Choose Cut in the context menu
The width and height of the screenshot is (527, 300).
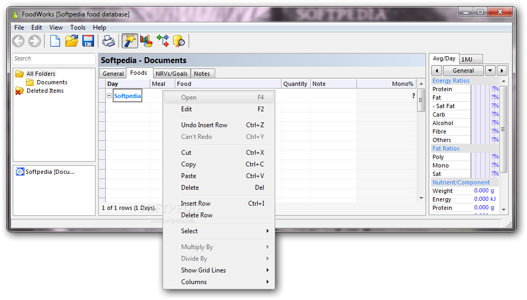219,153
